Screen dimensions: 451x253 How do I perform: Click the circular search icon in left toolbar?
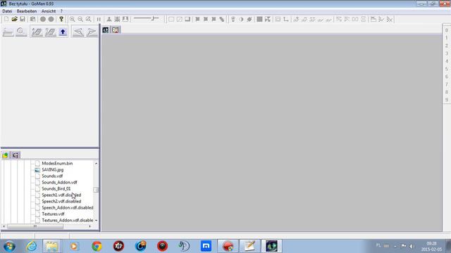[20, 32]
